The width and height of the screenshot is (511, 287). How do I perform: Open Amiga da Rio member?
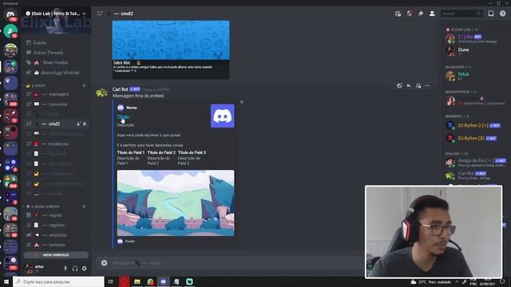(x=475, y=162)
